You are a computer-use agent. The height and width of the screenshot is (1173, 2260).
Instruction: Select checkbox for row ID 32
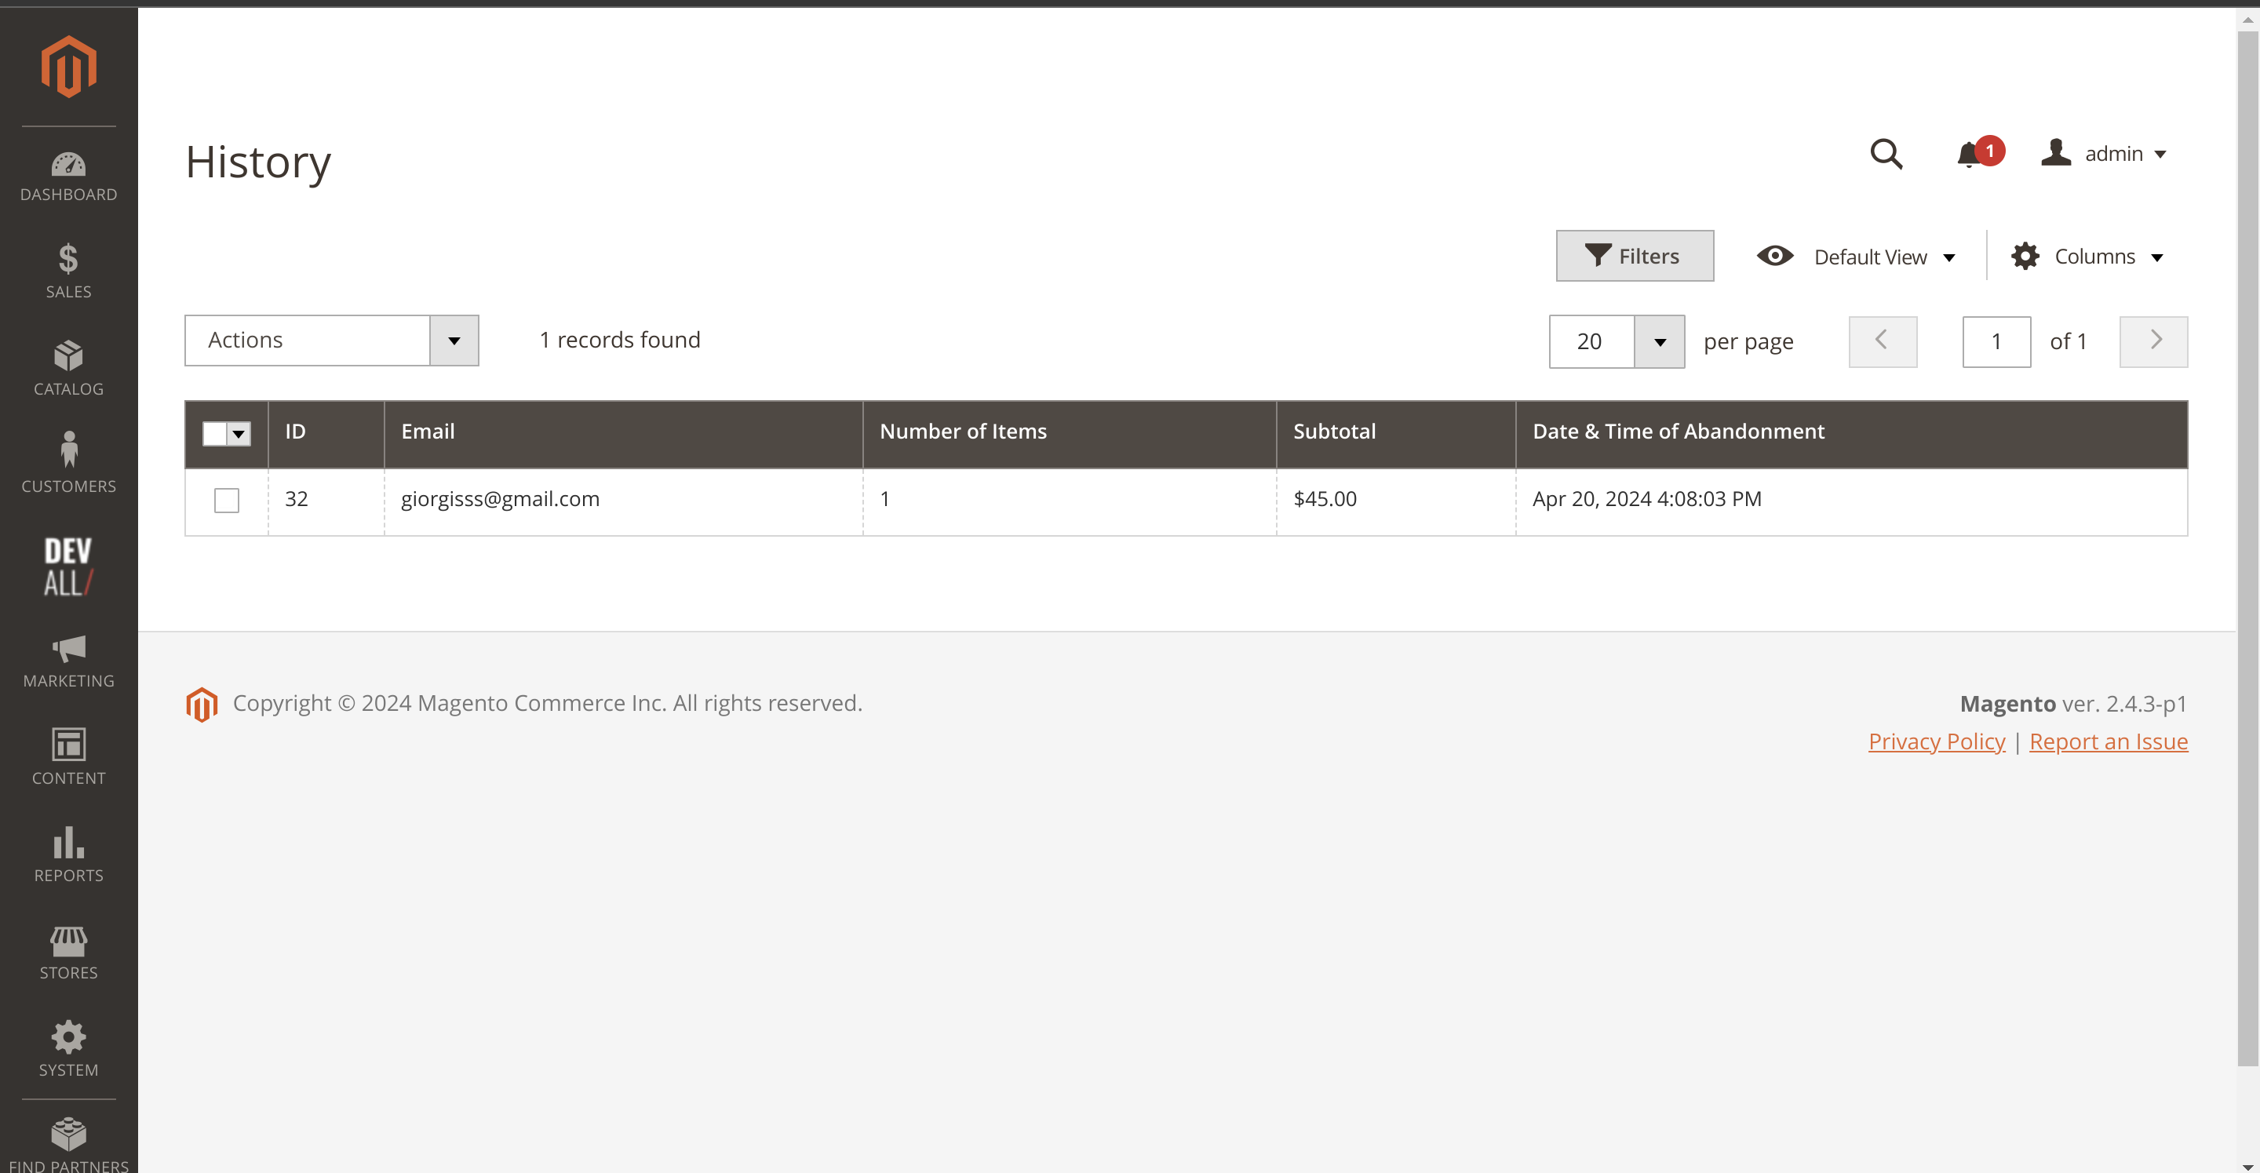pyautogui.click(x=226, y=500)
